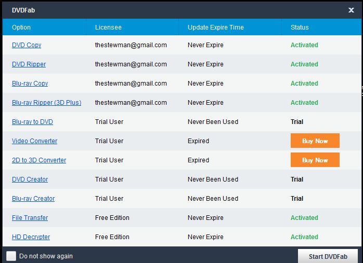Click Never Expire in Blu-ray Copy row
Image resolution: width=363 pixels, height=263 pixels.
click(x=205, y=84)
